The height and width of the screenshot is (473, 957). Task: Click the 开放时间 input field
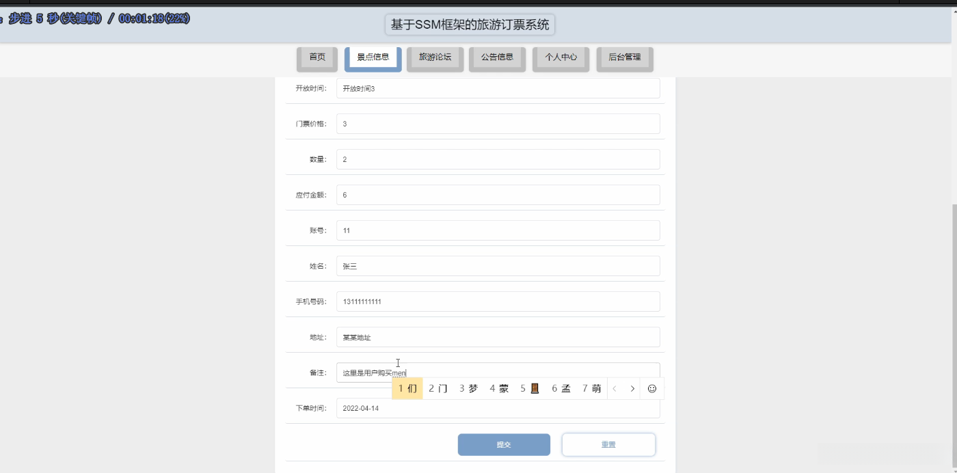click(498, 88)
